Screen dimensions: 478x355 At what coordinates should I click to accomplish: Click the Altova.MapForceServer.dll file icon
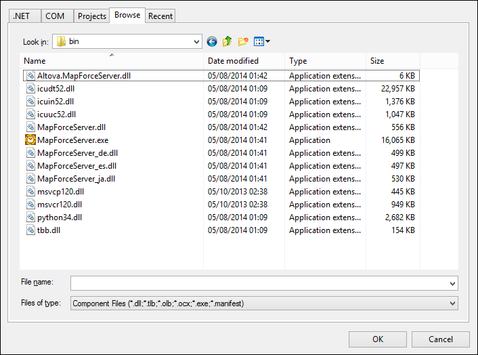[30, 76]
